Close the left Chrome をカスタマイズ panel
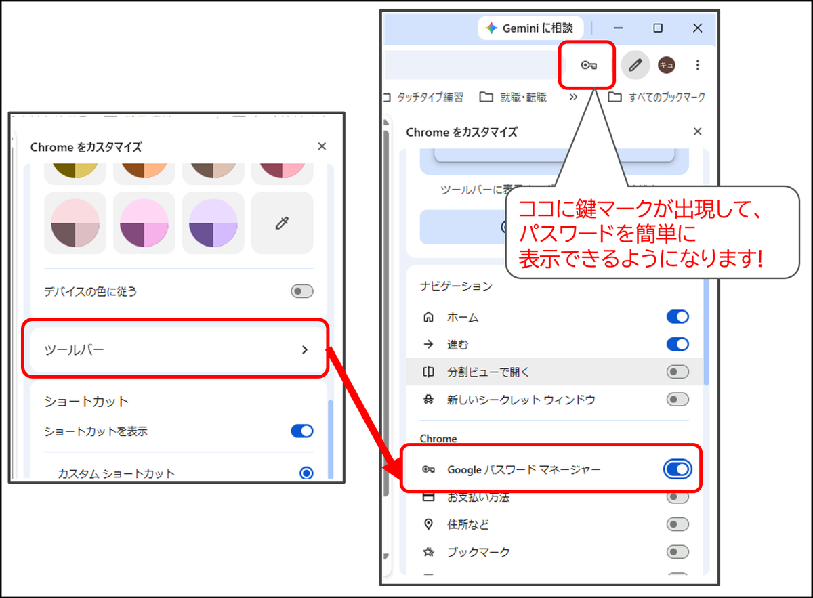Screen dimensions: 813x598 pyautogui.click(x=322, y=146)
